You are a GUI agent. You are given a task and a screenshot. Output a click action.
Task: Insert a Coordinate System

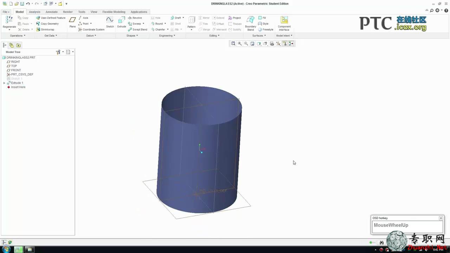tap(91, 30)
